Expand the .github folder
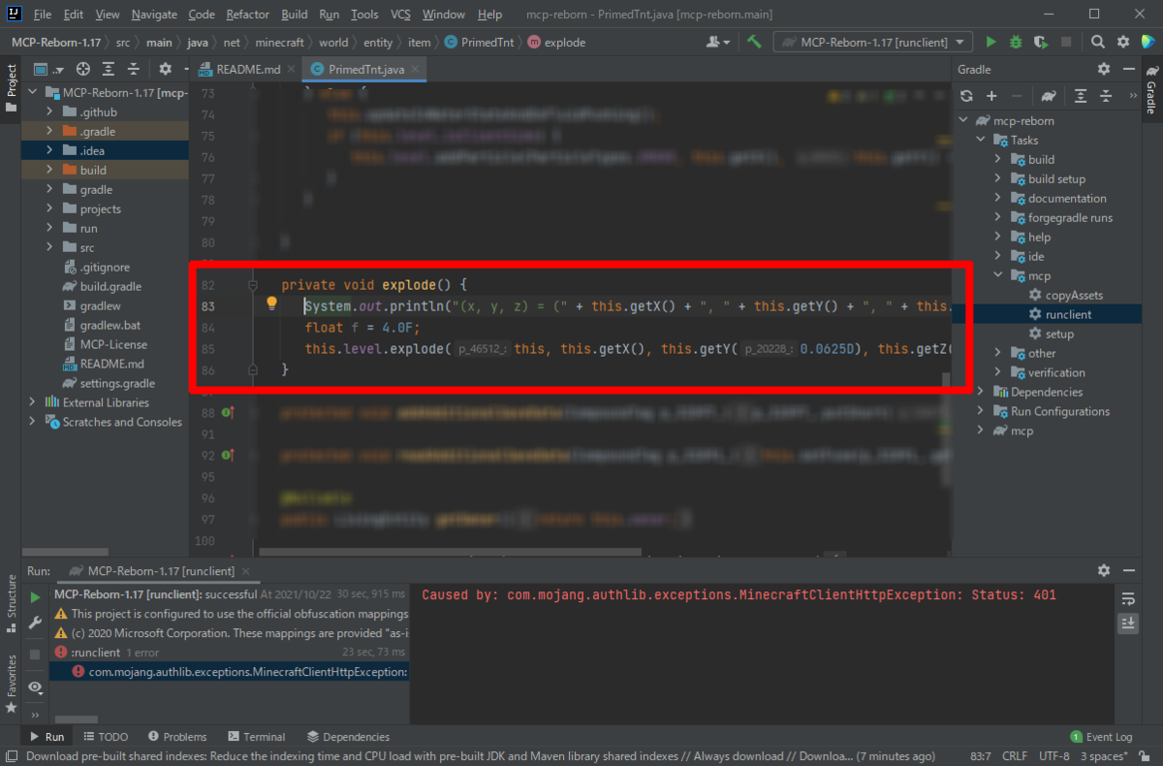The height and width of the screenshot is (766, 1163). 49,112
